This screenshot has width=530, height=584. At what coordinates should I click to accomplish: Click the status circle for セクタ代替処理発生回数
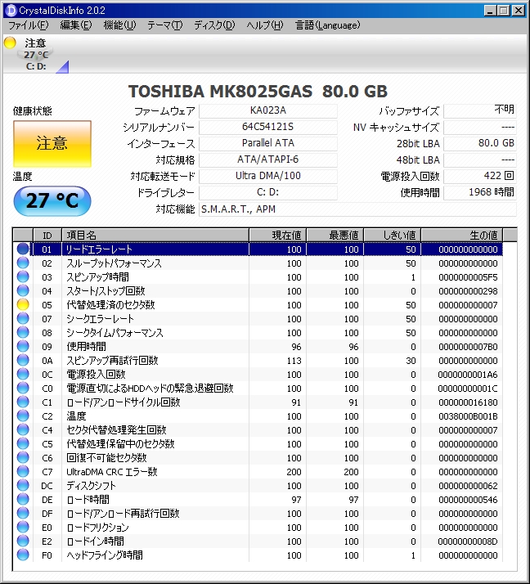23,429
